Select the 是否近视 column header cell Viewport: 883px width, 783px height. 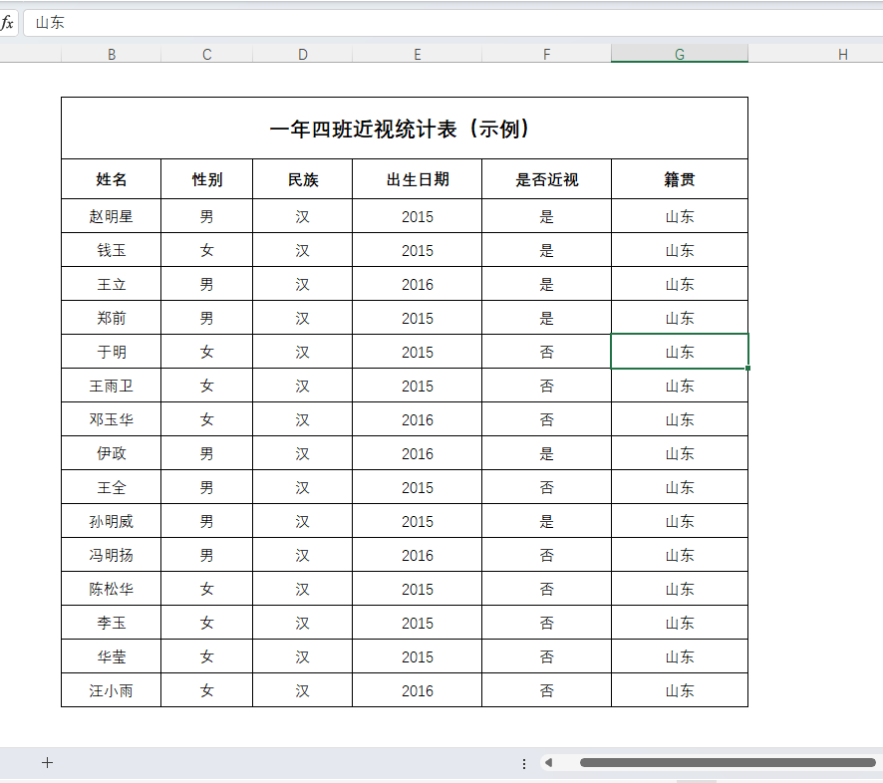tap(546, 179)
